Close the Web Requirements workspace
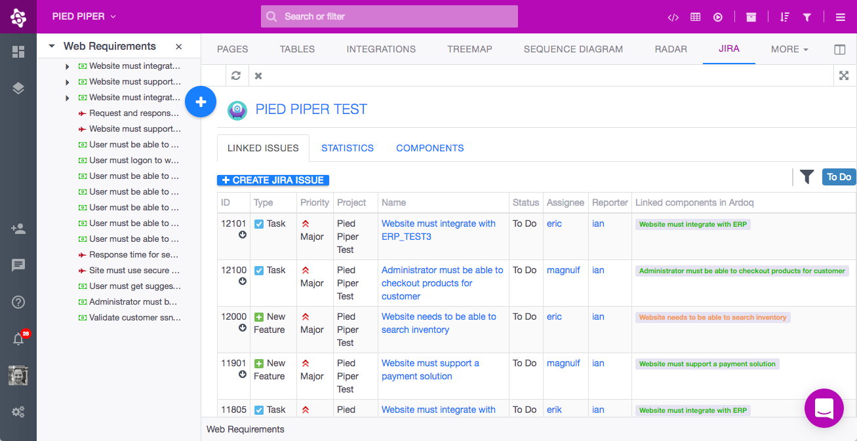 (x=179, y=47)
